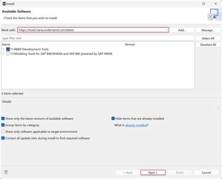This screenshot has width=222, height=179.
Task: Click the help question mark icon
Action: [6, 172]
